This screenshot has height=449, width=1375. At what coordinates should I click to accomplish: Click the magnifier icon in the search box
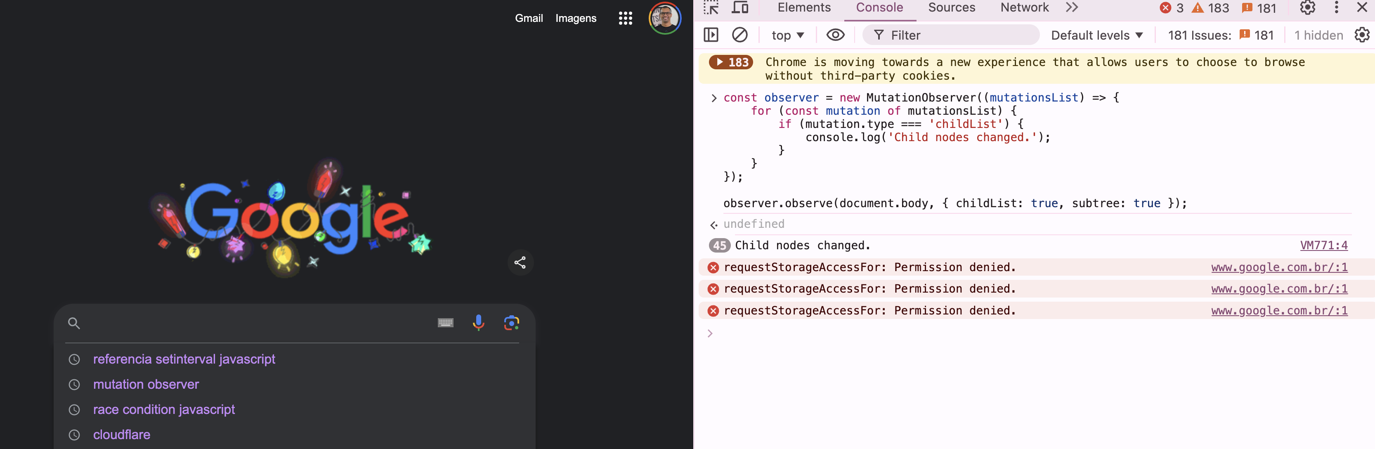coord(74,323)
